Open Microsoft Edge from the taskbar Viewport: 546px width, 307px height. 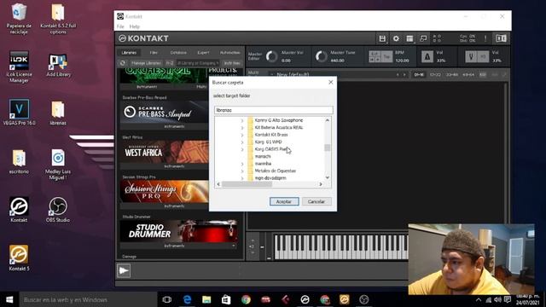(x=187, y=299)
